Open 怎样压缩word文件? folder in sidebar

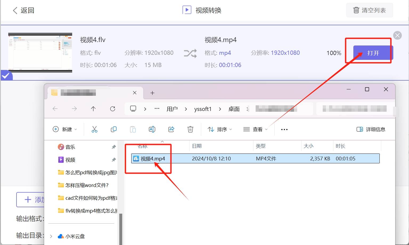[83, 185]
